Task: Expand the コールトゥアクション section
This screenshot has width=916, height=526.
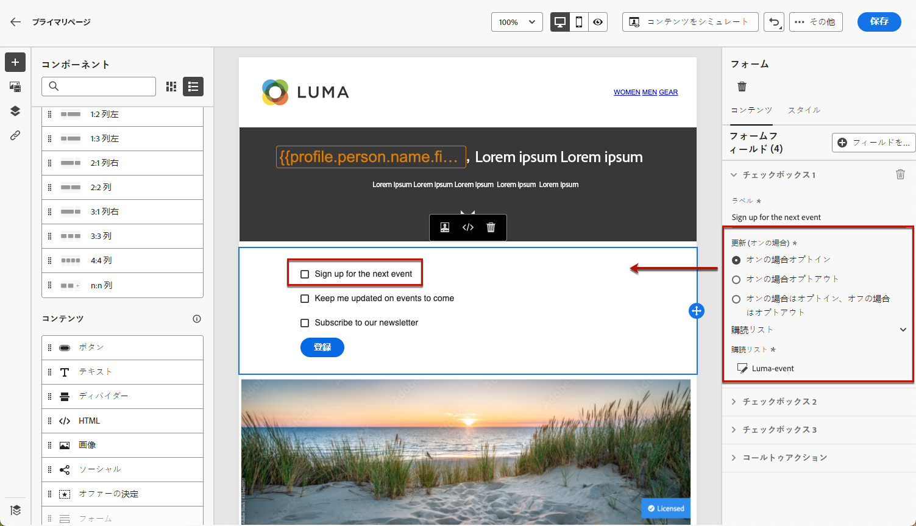Action: pos(734,458)
